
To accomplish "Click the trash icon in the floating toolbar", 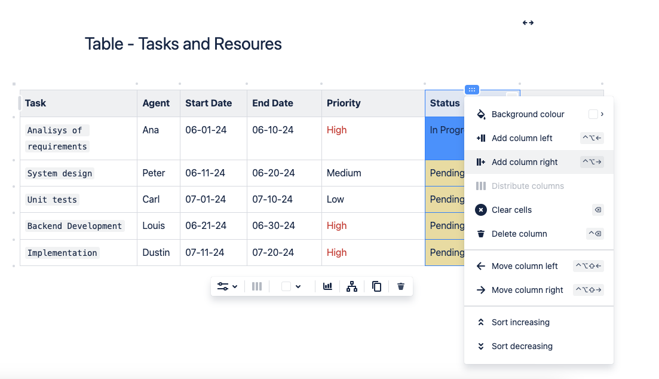I will tap(401, 286).
